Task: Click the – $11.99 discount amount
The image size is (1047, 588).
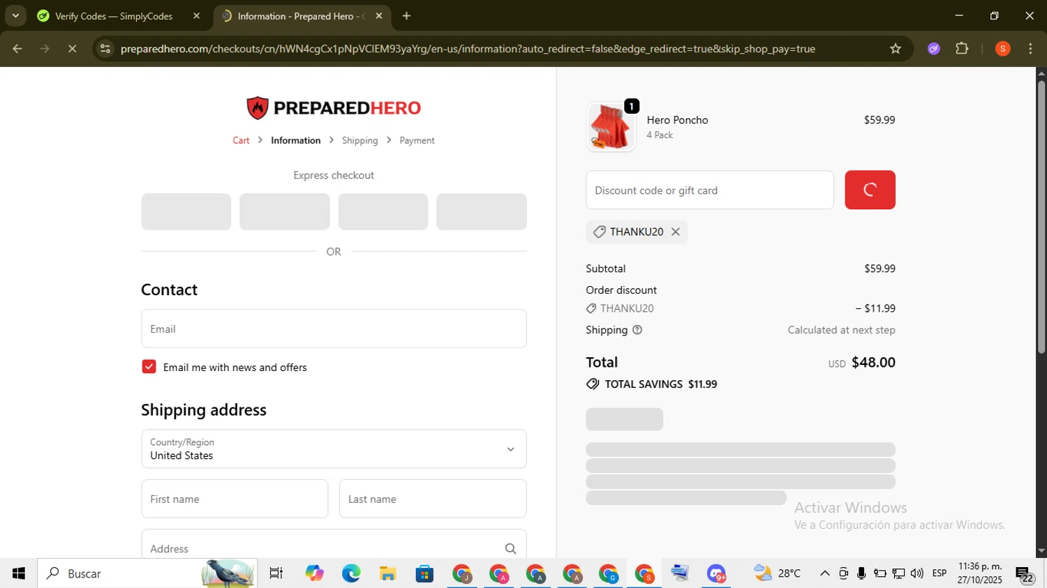Action: coord(875,308)
